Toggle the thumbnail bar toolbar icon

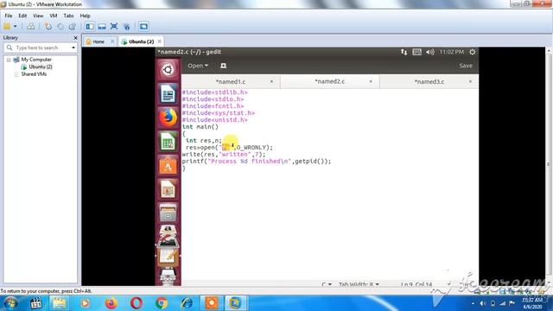tap(102, 27)
